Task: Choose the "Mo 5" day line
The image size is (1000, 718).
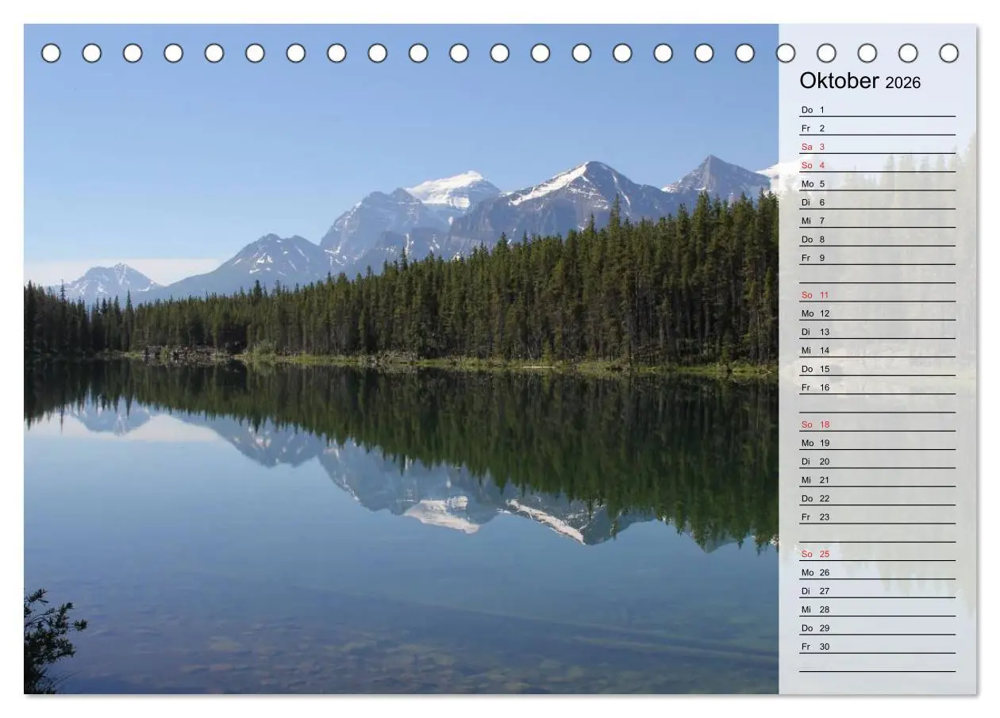Action: point(877,183)
